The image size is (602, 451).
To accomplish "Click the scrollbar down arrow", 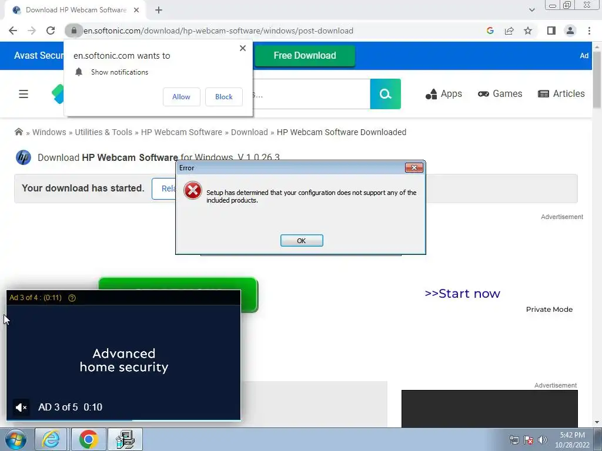I will point(597,422).
